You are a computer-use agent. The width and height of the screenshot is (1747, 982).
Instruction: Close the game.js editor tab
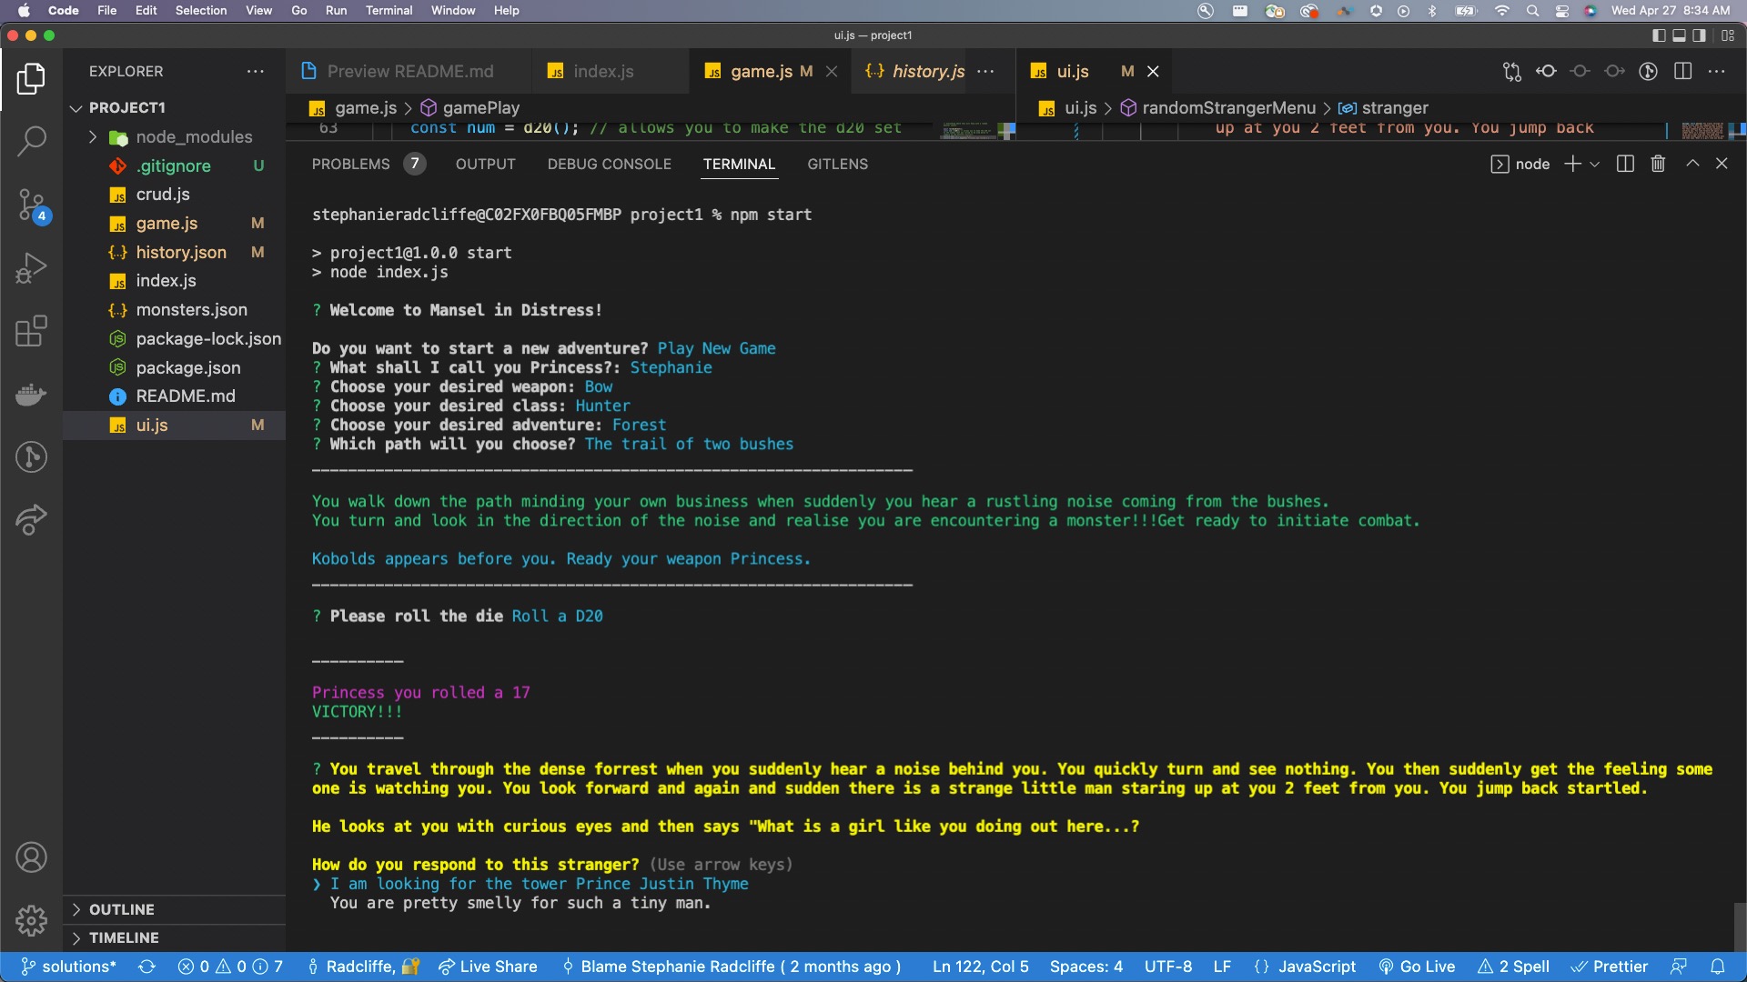coord(831,71)
